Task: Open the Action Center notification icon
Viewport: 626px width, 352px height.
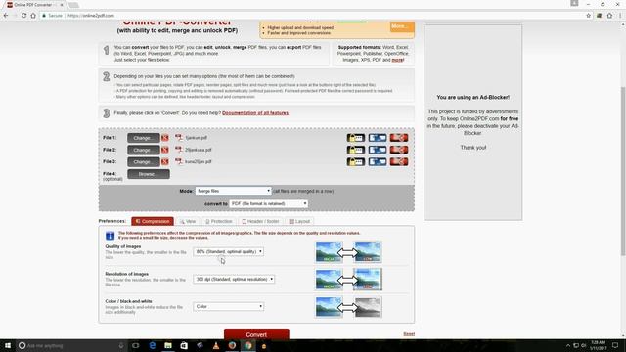Action: (x=615, y=345)
